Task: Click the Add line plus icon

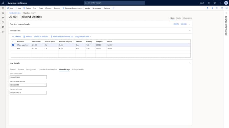Action: click(13, 37)
